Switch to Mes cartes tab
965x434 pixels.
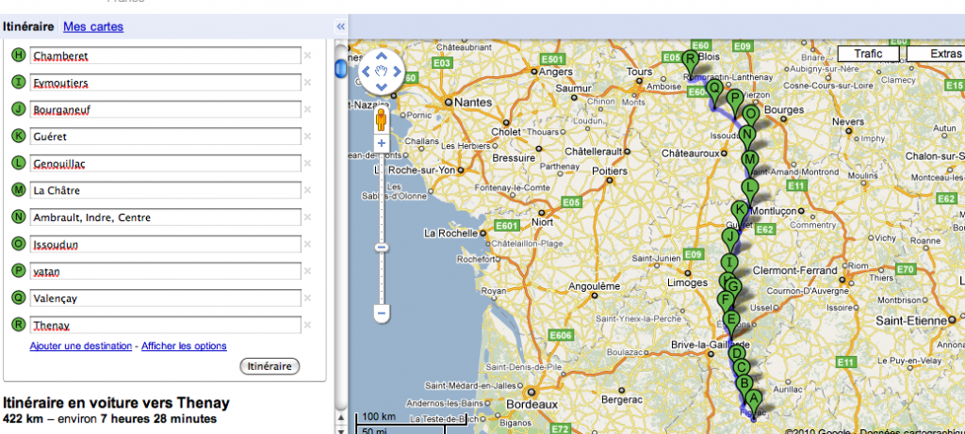[x=93, y=27]
